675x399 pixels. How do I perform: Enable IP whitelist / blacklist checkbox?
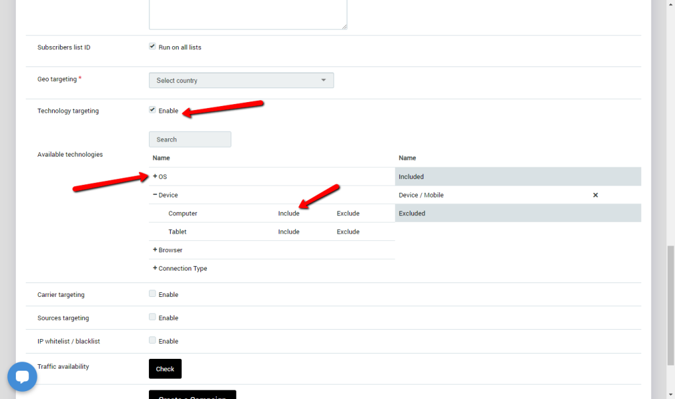click(153, 340)
